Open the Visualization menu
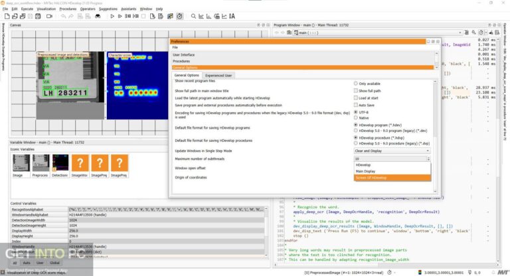510x276 pixels. (x=46, y=9)
